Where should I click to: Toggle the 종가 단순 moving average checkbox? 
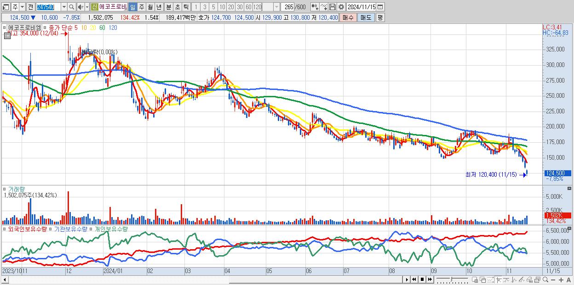tap(45, 28)
